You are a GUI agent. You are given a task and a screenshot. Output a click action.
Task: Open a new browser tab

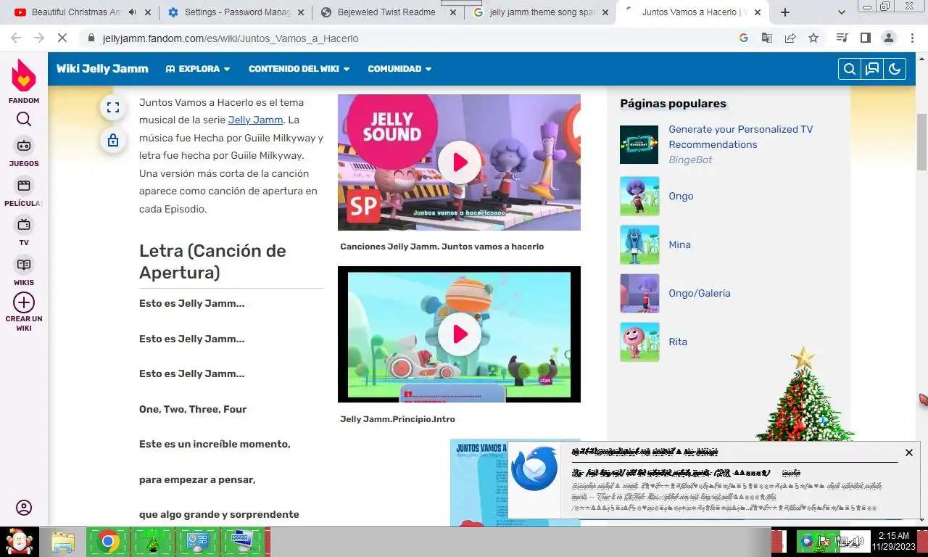click(785, 12)
